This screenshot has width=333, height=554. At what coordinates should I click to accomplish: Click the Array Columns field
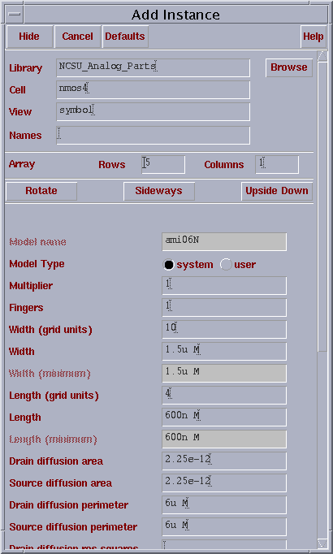277,165
